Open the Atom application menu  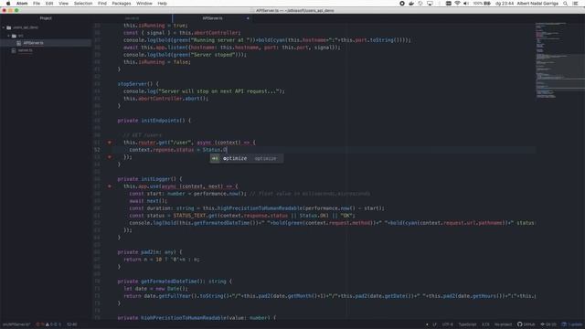22,4
